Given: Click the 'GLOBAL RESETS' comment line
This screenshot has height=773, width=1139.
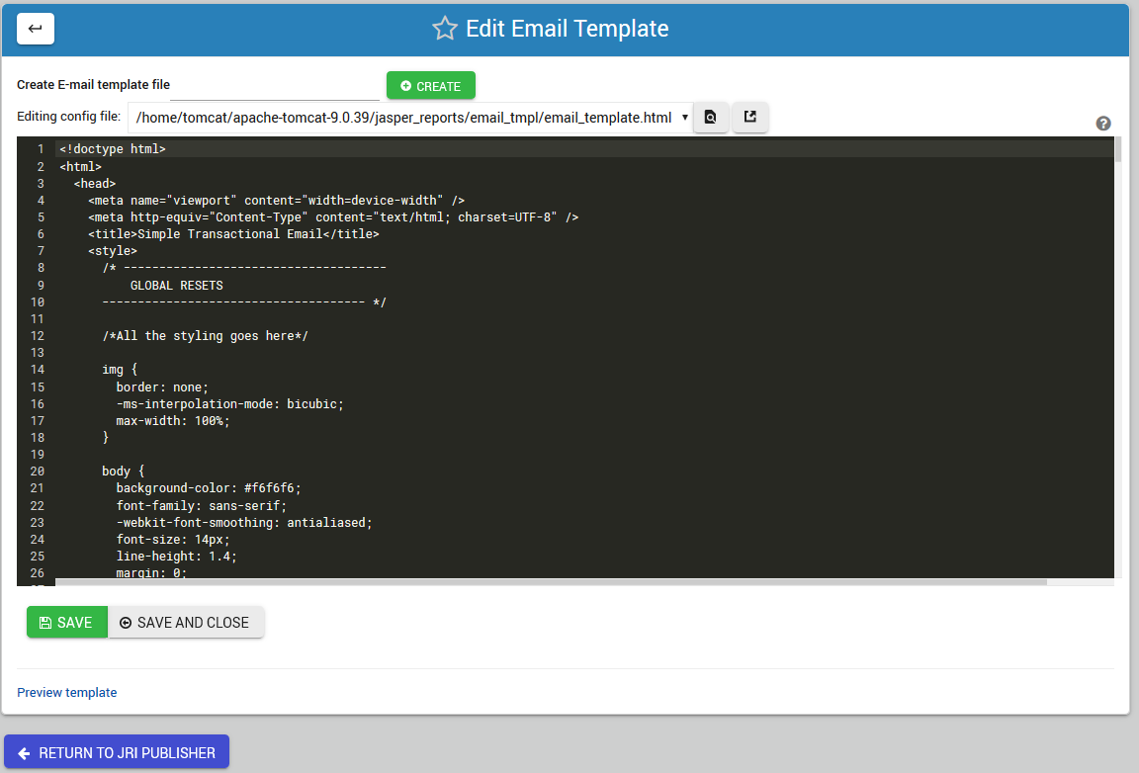Looking at the screenshot, I should click(177, 286).
